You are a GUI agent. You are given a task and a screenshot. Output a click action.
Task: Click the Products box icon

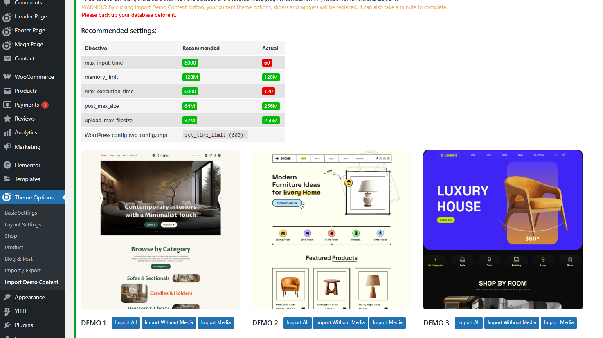coord(7,91)
